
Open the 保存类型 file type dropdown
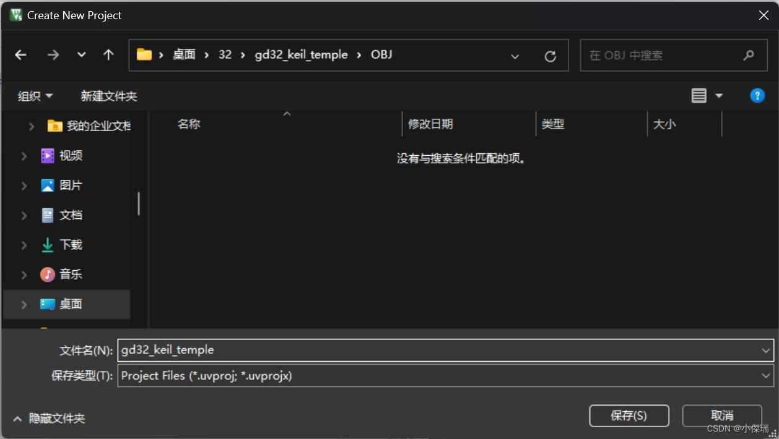click(765, 375)
